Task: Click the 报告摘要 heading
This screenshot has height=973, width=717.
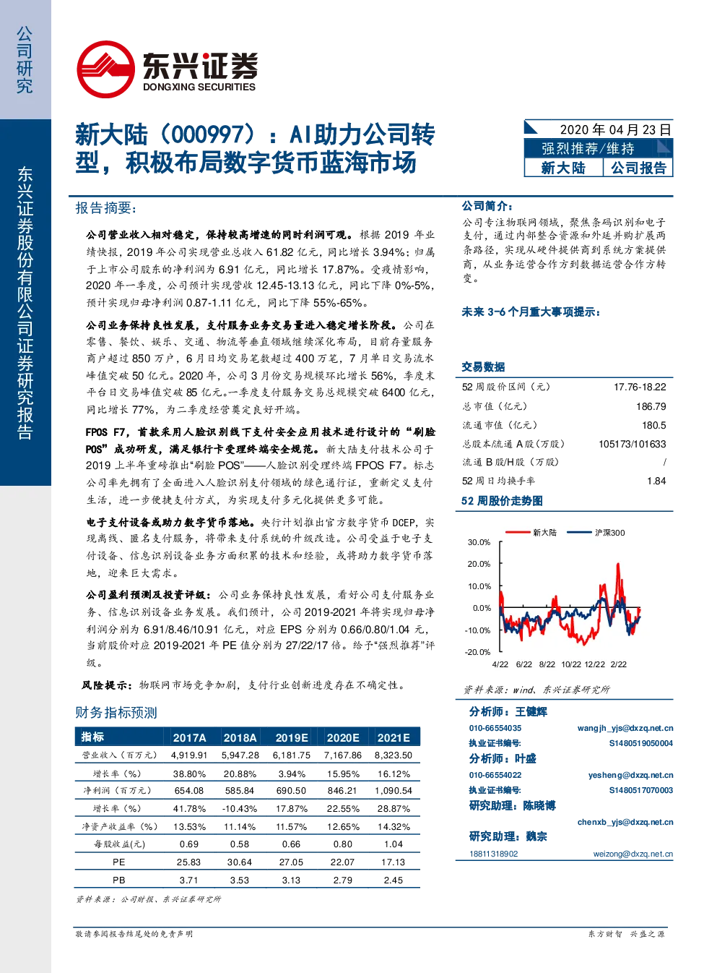Action: tap(106, 208)
